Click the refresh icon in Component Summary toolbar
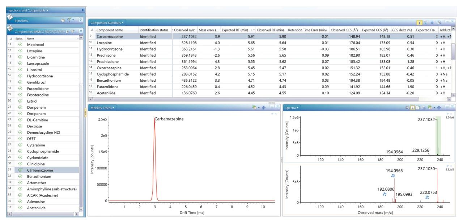Screen dimensions: 463x224 tap(426, 23)
